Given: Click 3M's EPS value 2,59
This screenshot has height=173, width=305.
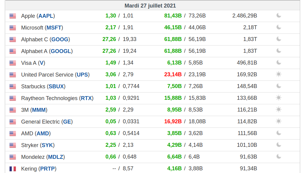Looking at the screenshot, I should pyautogui.click(x=111, y=110).
